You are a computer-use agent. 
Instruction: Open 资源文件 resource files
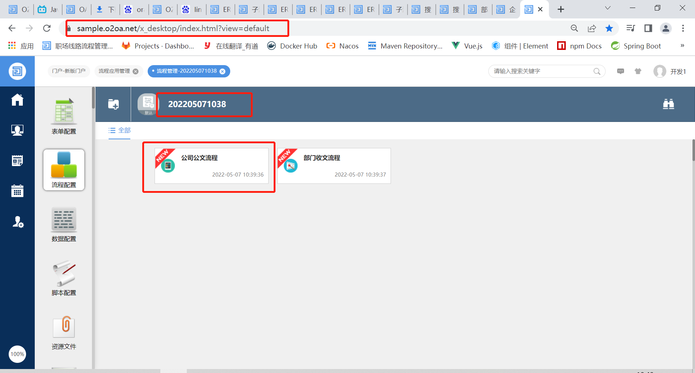click(x=64, y=332)
